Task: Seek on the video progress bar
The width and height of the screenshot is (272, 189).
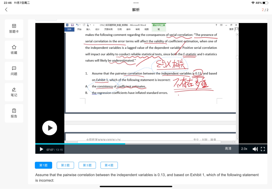Action: point(151,144)
